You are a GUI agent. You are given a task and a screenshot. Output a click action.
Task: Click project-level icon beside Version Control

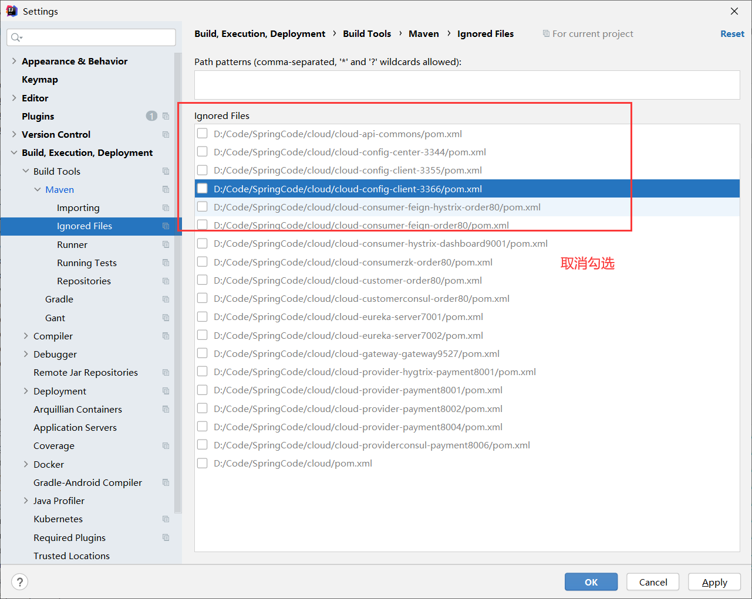coord(166,134)
